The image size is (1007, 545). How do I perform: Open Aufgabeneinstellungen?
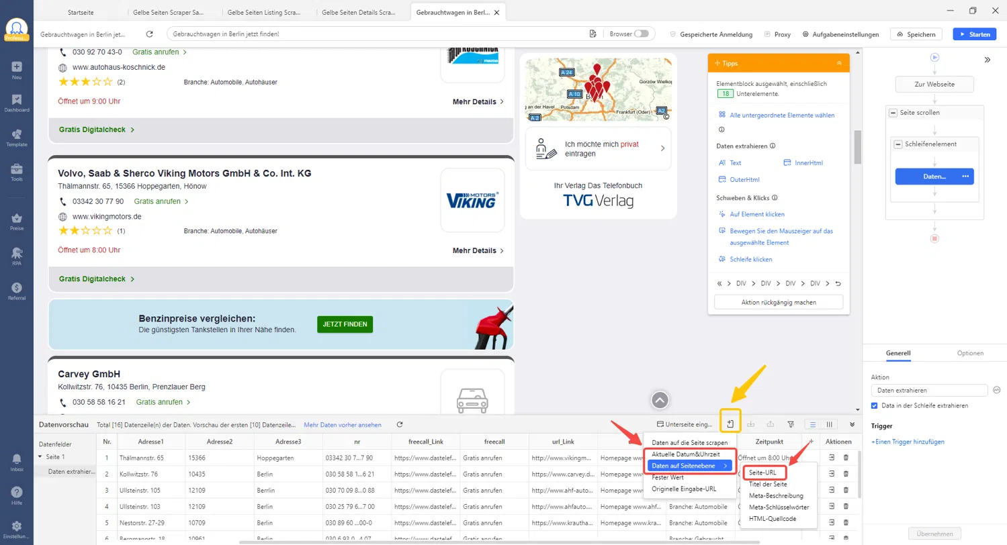click(x=840, y=34)
